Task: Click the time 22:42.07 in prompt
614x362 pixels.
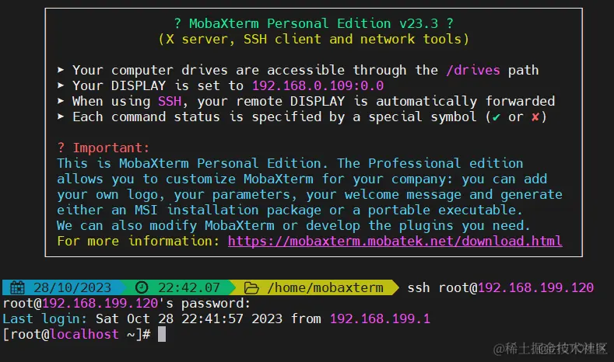Action: pyautogui.click(x=189, y=287)
